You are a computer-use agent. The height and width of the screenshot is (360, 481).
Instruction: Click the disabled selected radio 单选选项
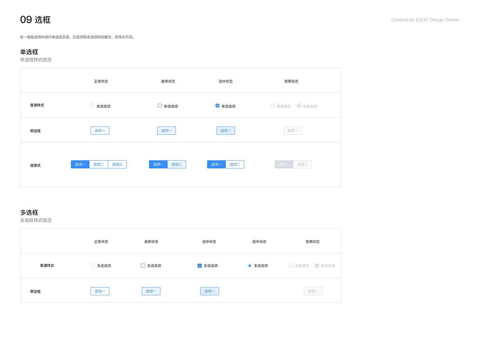299,106
